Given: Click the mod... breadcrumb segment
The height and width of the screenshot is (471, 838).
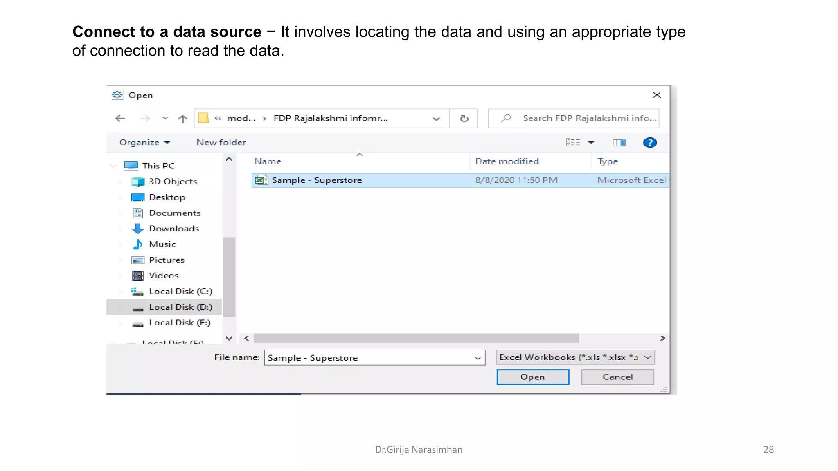Looking at the screenshot, I should pyautogui.click(x=241, y=118).
